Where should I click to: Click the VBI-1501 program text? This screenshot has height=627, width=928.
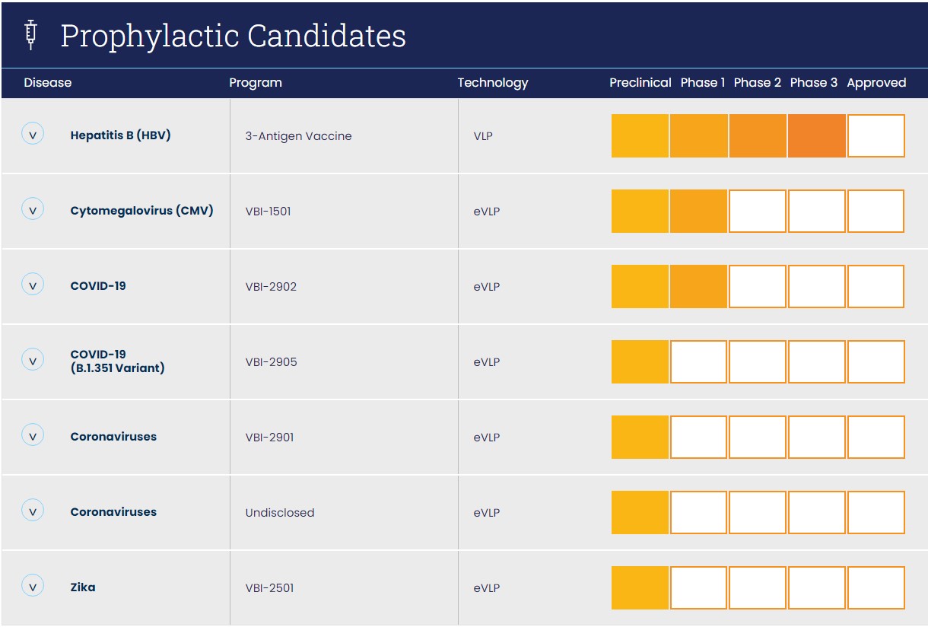pos(268,212)
